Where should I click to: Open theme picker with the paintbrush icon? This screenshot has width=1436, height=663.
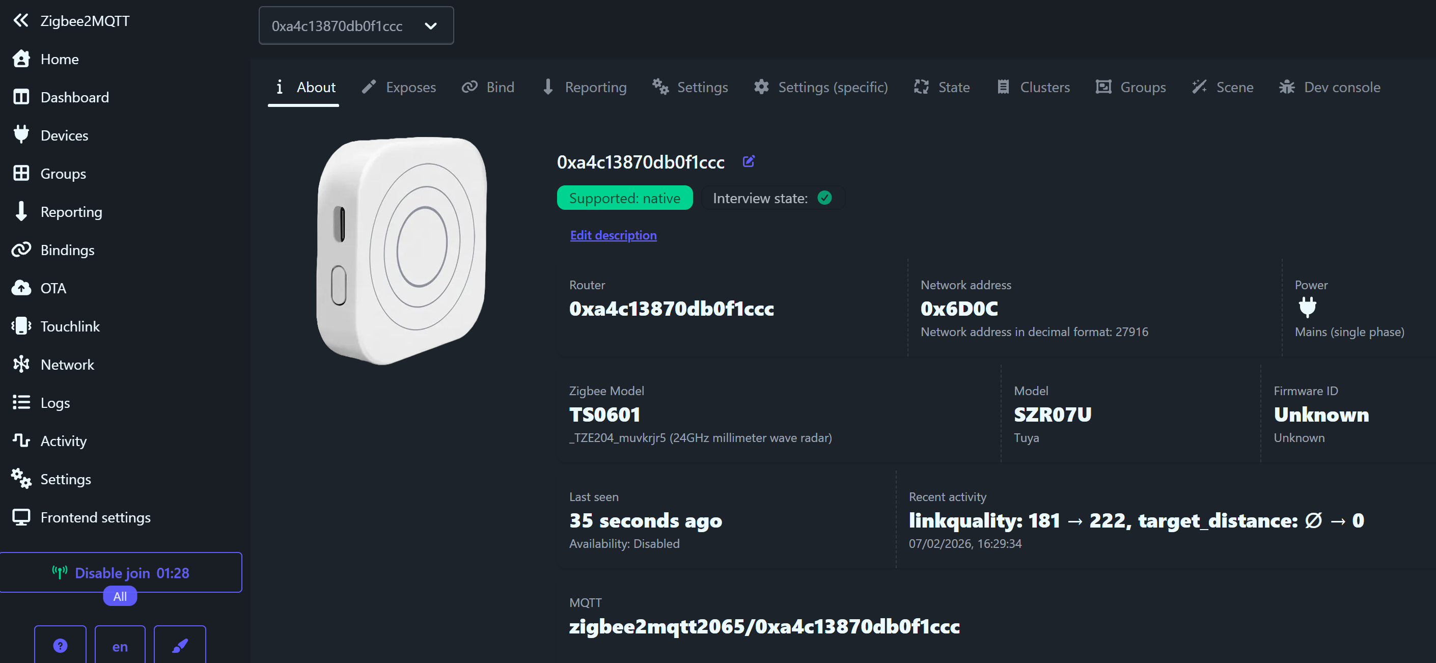[x=179, y=646]
